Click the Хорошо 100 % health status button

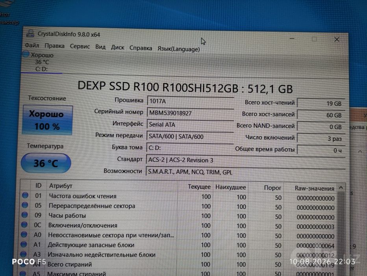47,120
